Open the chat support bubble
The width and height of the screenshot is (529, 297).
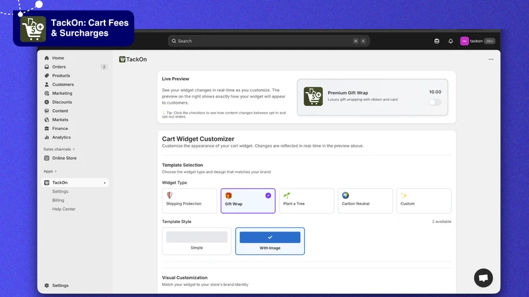(483, 278)
